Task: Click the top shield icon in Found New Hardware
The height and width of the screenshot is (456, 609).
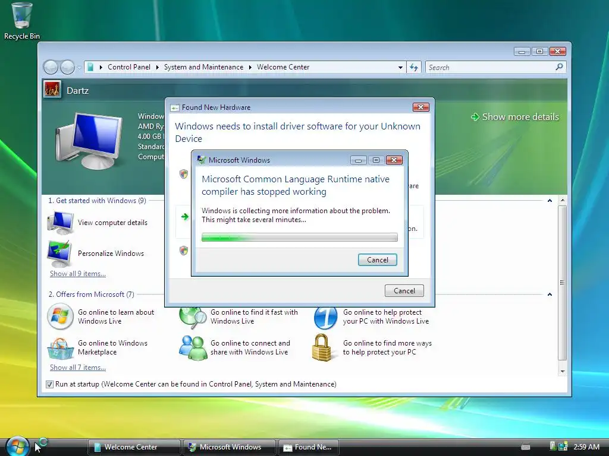Action: pos(184,174)
